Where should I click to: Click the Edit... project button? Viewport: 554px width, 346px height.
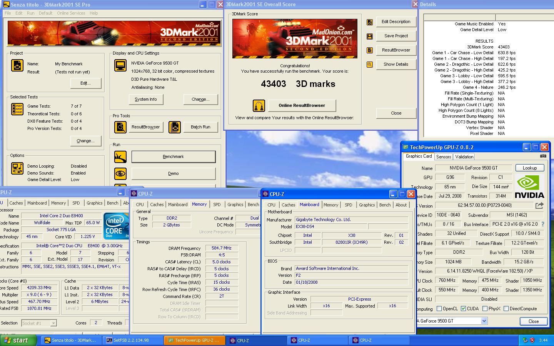(86, 83)
